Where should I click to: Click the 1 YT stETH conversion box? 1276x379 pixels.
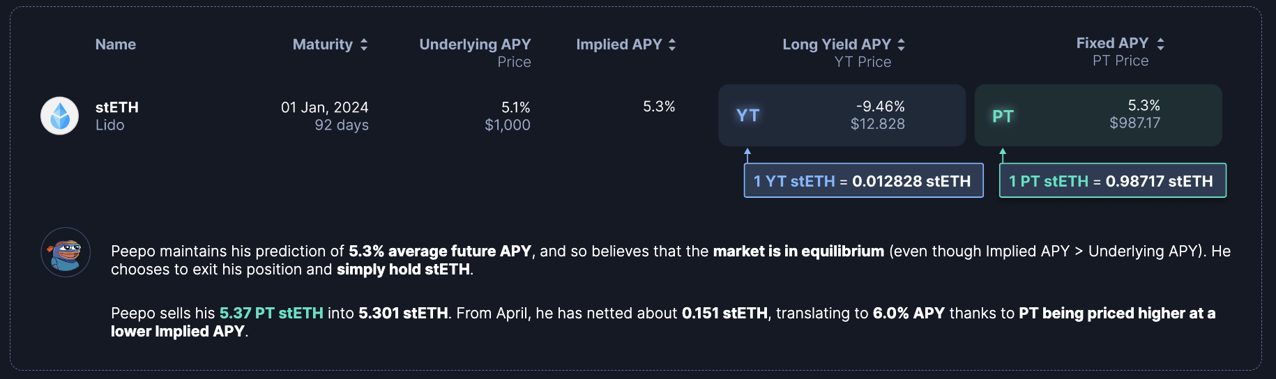pyautogui.click(x=863, y=181)
